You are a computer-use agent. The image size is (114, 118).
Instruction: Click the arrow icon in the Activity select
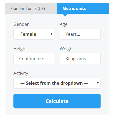click(98, 83)
